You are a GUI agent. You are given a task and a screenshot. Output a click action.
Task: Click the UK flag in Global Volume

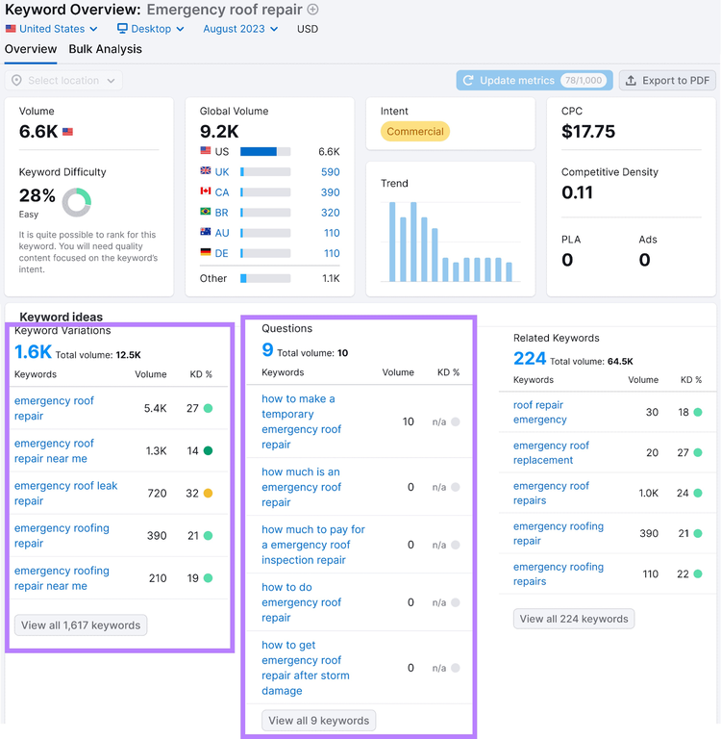coord(206,170)
